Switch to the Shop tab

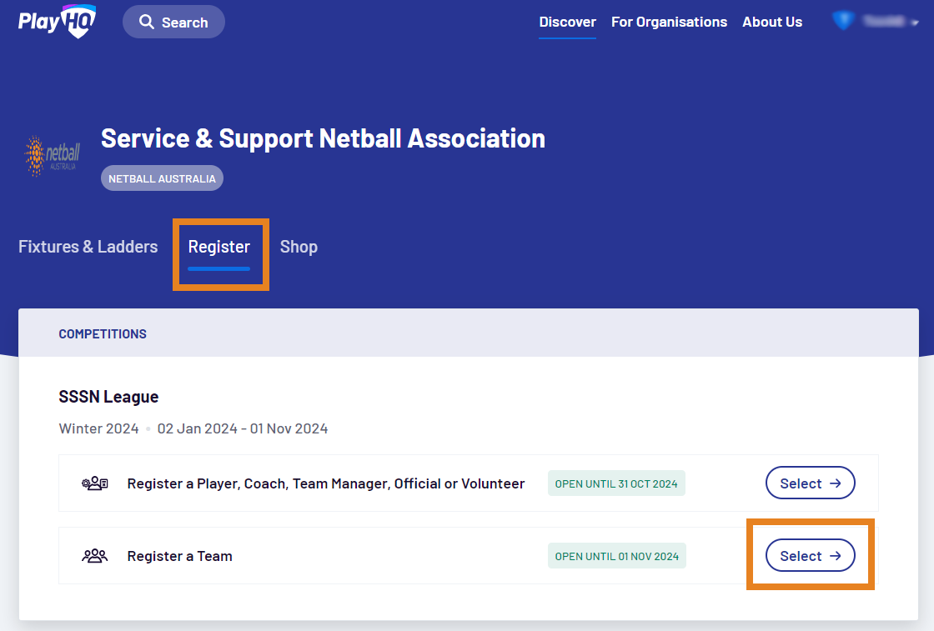click(299, 247)
